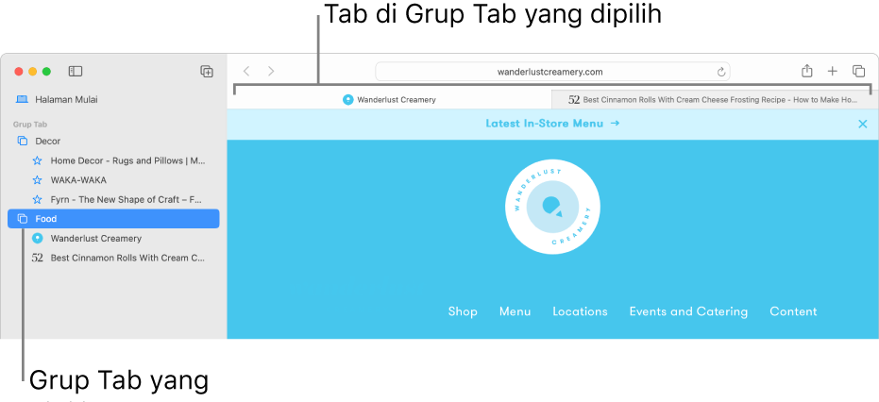Go to Locations page

[x=580, y=311]
